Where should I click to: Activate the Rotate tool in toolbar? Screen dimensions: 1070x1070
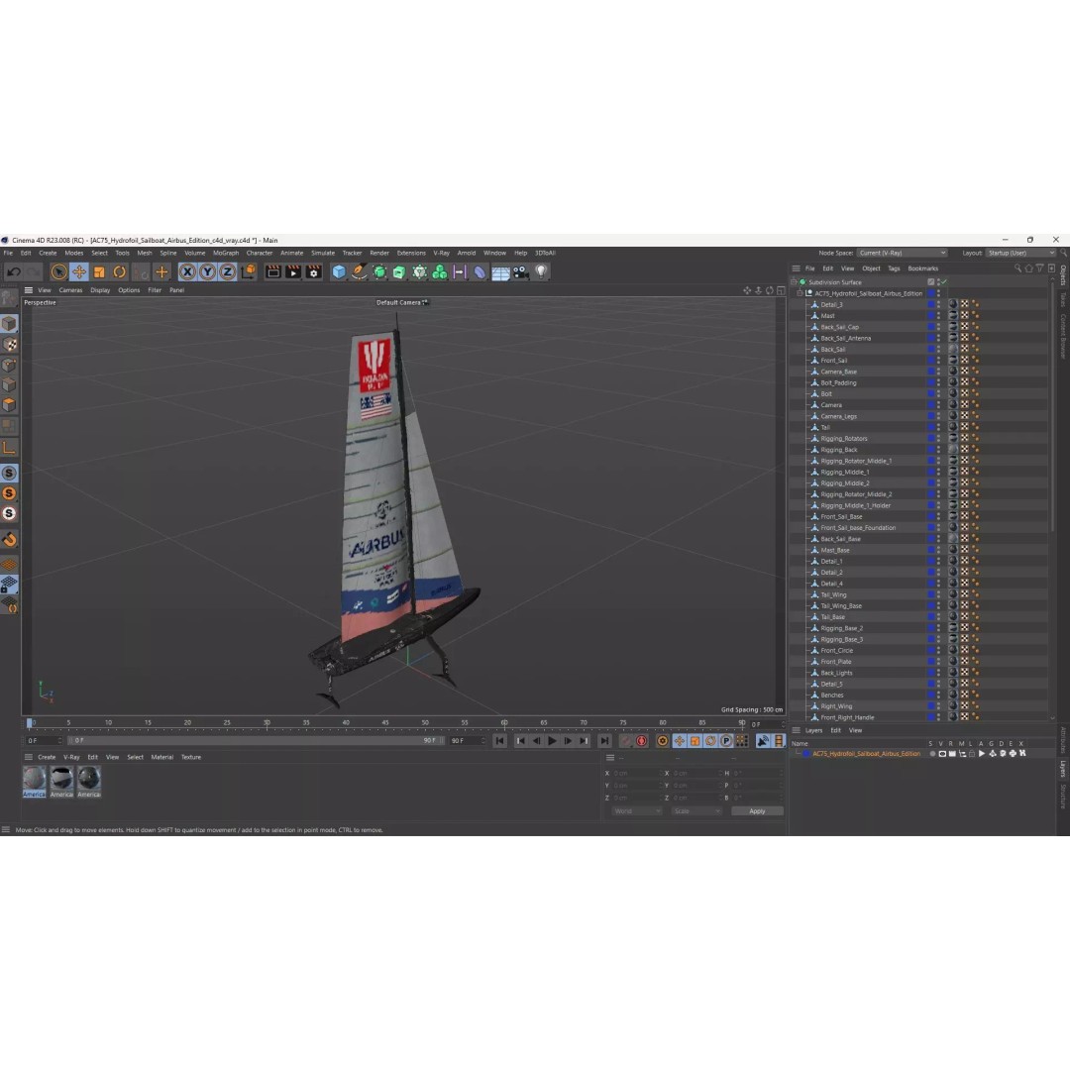click(x=120, y=271)
